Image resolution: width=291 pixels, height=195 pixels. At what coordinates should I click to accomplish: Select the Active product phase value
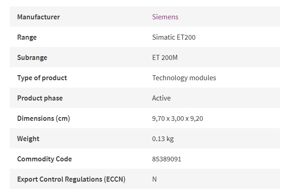(x=161, y=98)
